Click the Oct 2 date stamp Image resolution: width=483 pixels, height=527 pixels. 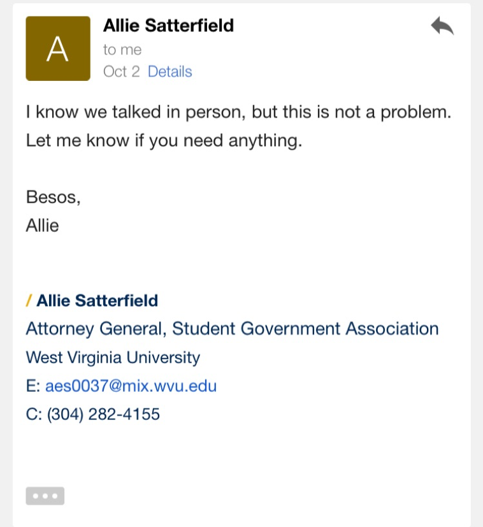[121, 71]
